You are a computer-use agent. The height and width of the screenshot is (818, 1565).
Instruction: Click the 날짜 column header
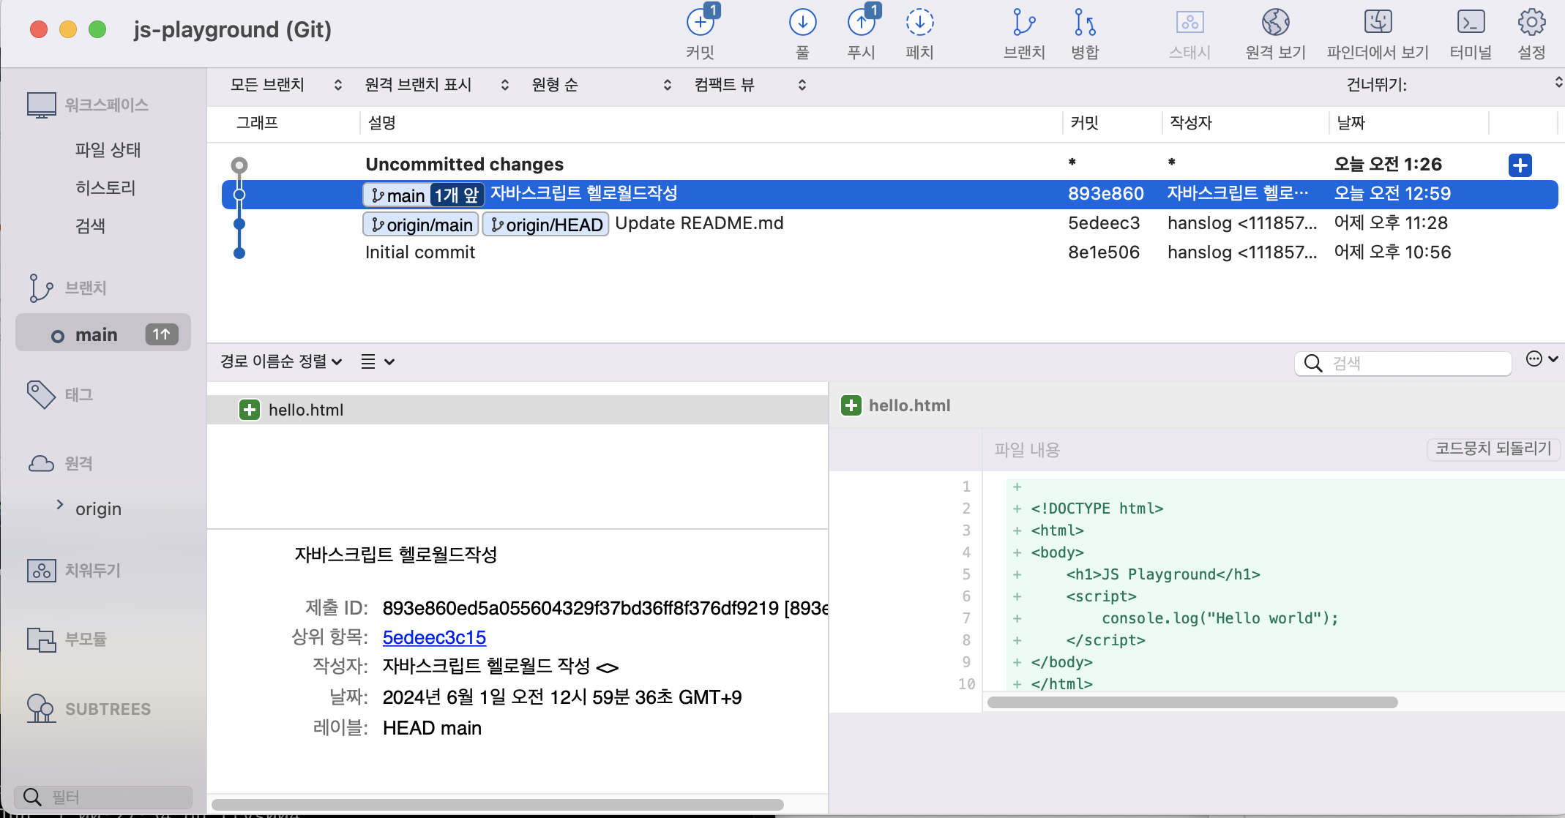(x=1351, y=123)
